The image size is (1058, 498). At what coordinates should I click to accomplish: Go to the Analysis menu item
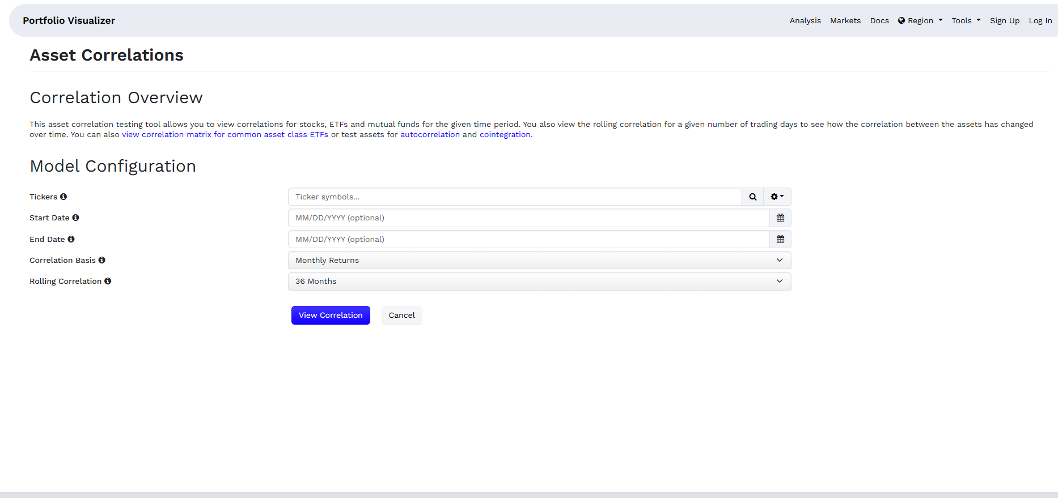click(x=805, y=21)
